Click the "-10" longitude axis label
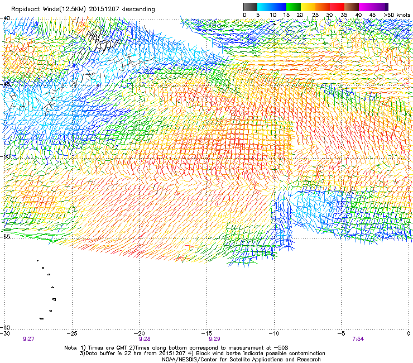Image resolution: width=413 pixels, height=363 pixels. tap(274, 333)
